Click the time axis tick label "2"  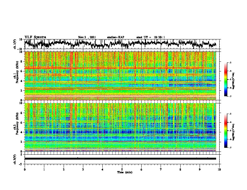[x=64, y=170]
